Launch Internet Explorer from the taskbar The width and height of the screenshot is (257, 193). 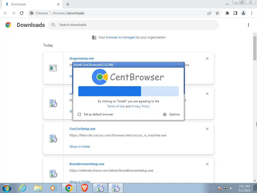click(22, 188)
